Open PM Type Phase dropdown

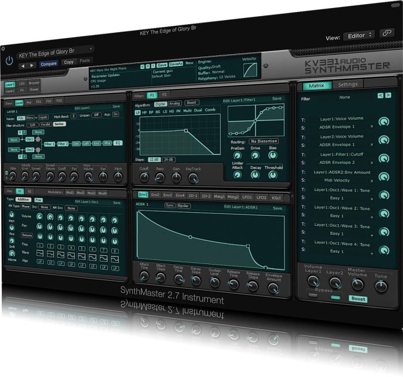click(x=25, y=206)
